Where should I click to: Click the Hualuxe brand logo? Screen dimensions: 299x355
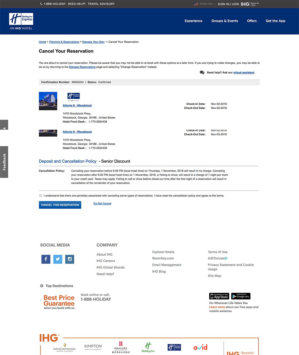[121, 347]
